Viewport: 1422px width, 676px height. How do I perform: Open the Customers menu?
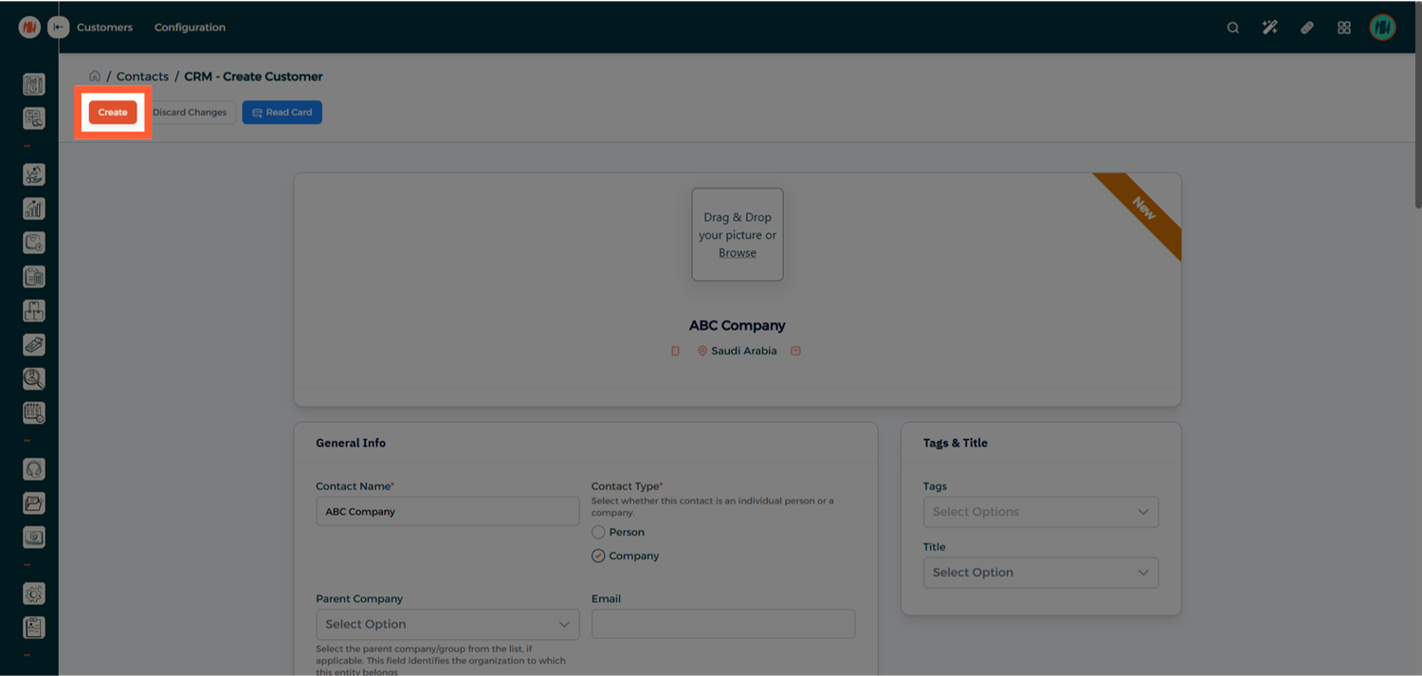[x=104, y=27]
